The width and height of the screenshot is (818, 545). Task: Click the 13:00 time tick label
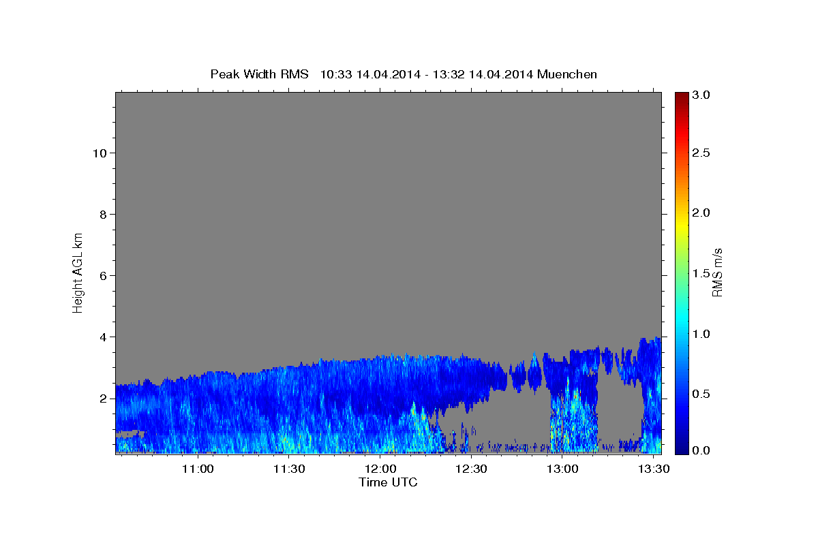point(562,469)
